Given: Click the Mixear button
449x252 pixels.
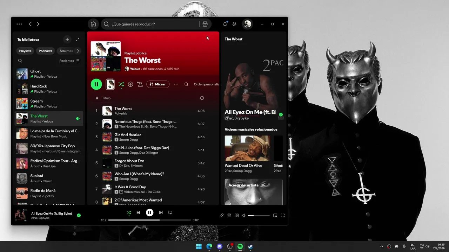Looking at the screenshot, I should (158, 84).
